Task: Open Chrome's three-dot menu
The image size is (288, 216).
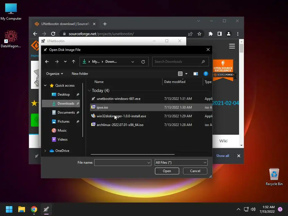Action: [x=238, y=34]
